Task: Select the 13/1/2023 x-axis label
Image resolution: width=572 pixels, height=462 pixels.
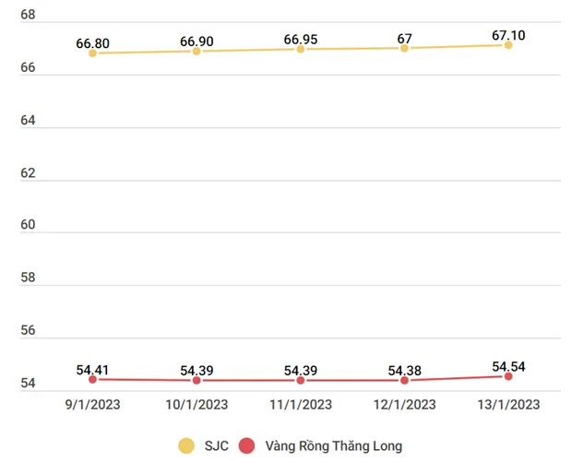Action: 508,404
